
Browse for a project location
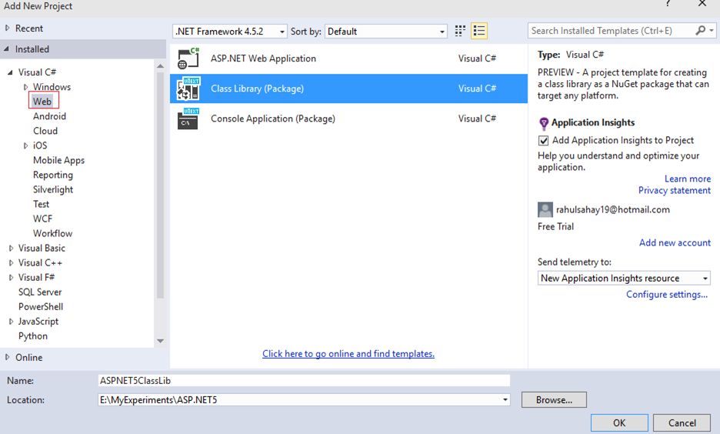click(x=554, y=399)
